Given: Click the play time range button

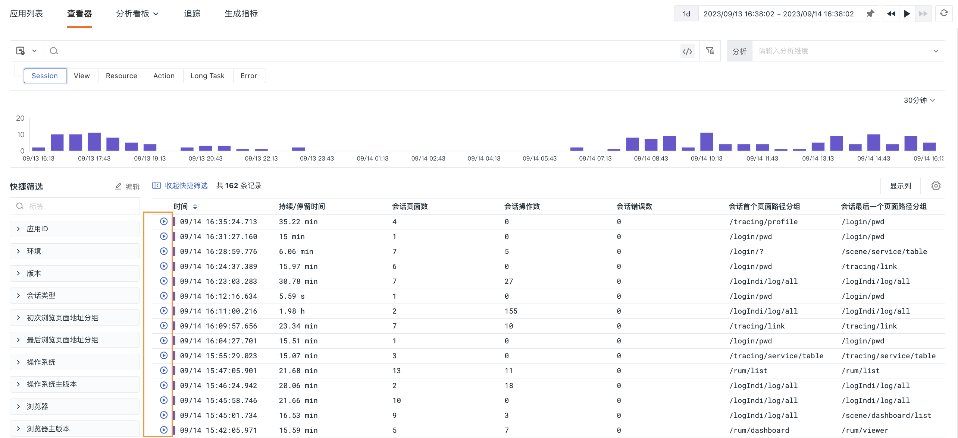Looking at the screenshot, I should click(907, 14).
